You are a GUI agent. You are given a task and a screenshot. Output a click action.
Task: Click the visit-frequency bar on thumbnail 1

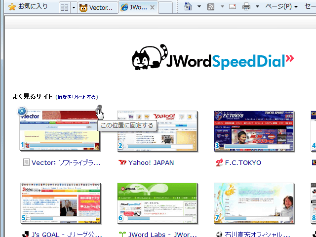[62, 146]
